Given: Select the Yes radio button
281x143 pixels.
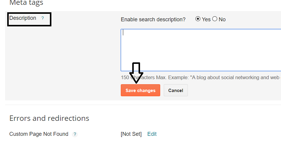Looking at the screenshot, I should coord(198,19).
